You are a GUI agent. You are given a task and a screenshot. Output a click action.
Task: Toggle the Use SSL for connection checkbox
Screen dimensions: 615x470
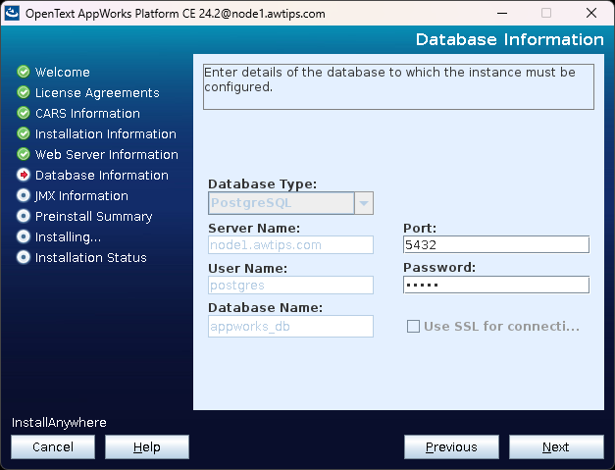click(x=413, y=327)
